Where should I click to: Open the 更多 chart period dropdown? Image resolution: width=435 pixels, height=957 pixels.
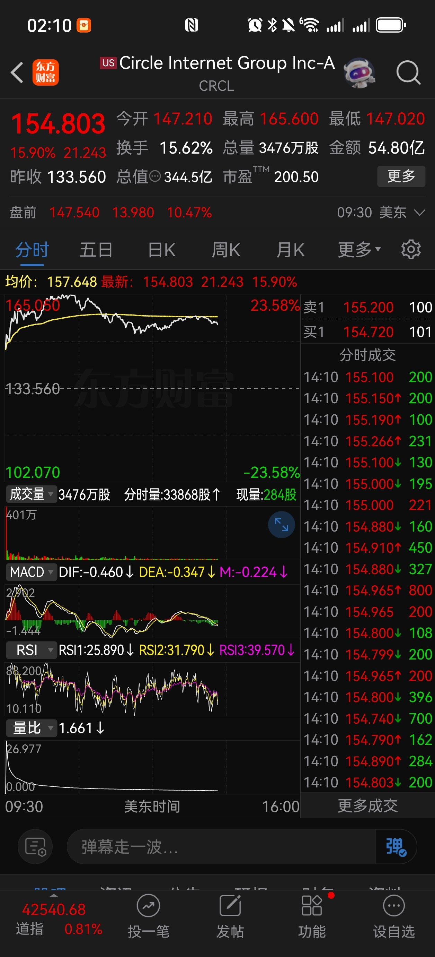[359, 249]
